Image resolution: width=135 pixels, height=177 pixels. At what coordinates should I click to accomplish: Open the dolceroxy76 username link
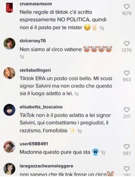tap(33, 41)
